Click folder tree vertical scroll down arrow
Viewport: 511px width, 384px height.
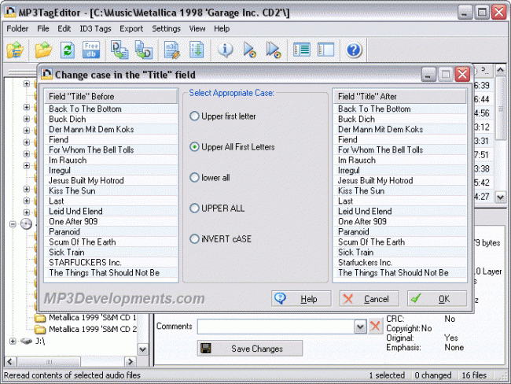click(143, 349)
